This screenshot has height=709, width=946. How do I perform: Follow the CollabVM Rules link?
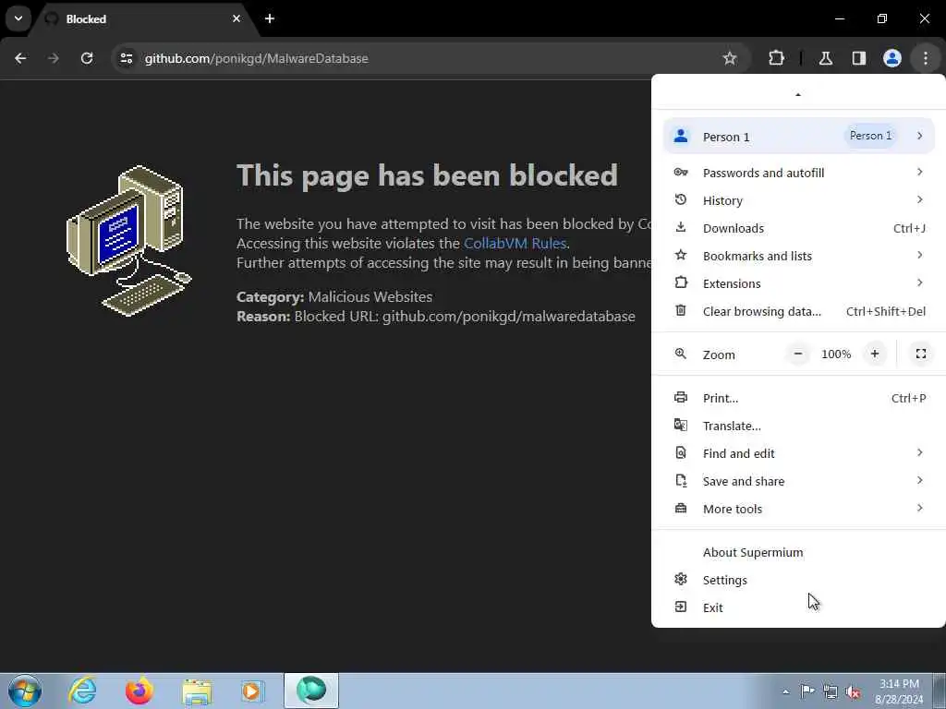[x=515, y=244]
